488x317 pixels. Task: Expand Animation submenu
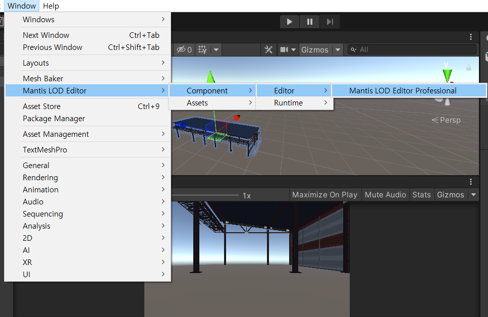pyautogui.click(x=87, y=189)
